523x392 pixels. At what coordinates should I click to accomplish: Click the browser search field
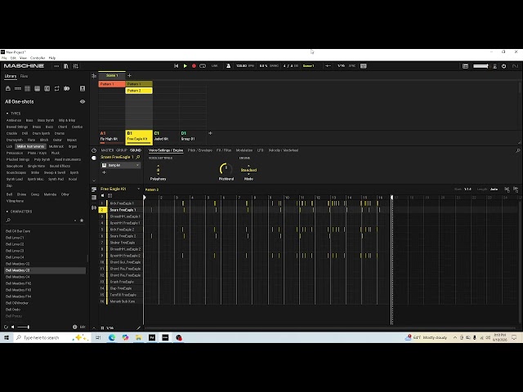point(42,220)
